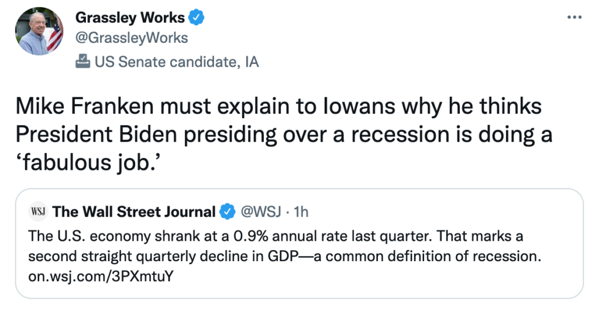This screenshot has width=599, height=311.
Task: Click the @GrassleyWorks handle
Action: pos(132,38)
